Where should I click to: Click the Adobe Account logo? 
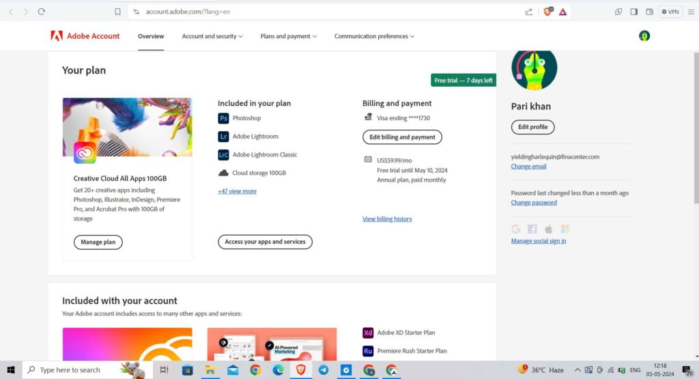(x=85, y=36)
